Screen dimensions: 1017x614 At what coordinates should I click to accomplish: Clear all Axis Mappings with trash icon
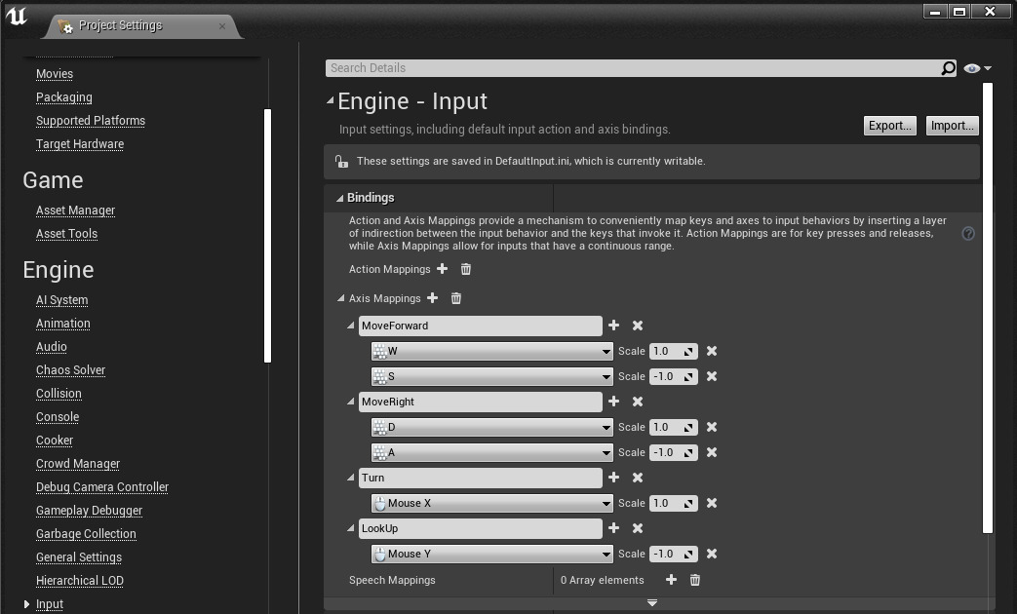tap(456, 297)
